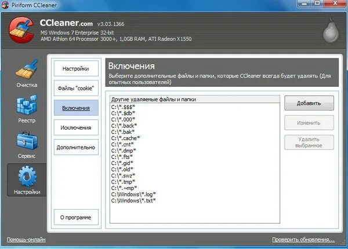Close the CCleaner window

point(335,3)
